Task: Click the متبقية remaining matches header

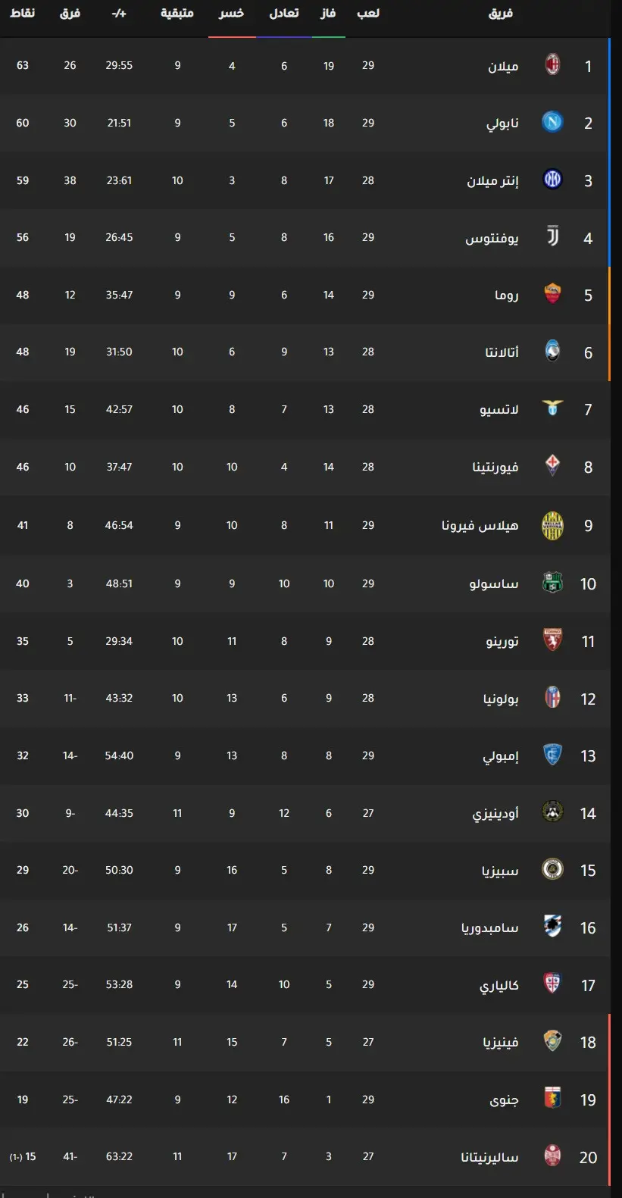Action: point(177,13)
